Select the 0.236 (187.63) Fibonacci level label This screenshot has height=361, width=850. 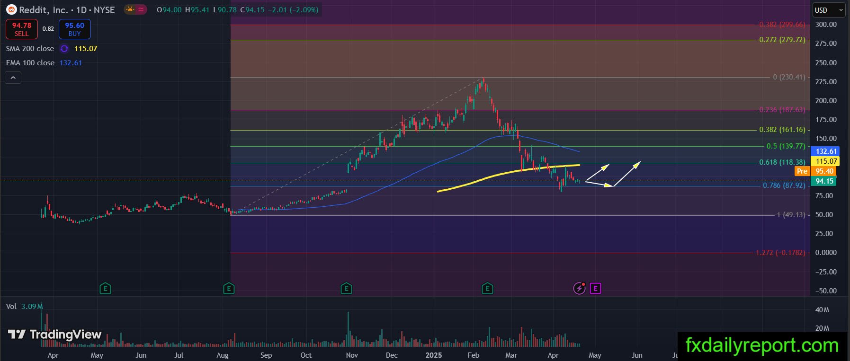tap(782, 110)
